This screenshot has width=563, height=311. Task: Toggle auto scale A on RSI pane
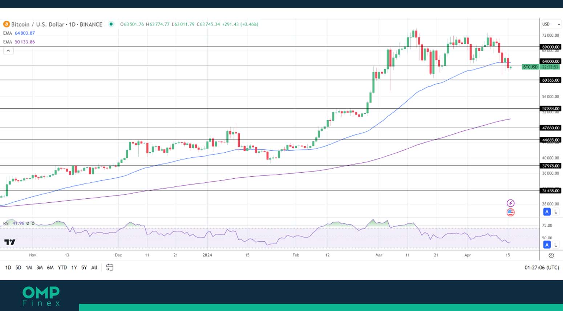547,245
